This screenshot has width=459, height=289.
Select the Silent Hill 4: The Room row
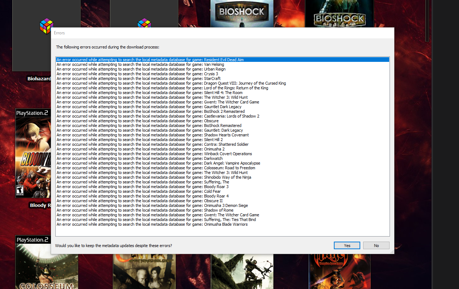pos(222,93)
